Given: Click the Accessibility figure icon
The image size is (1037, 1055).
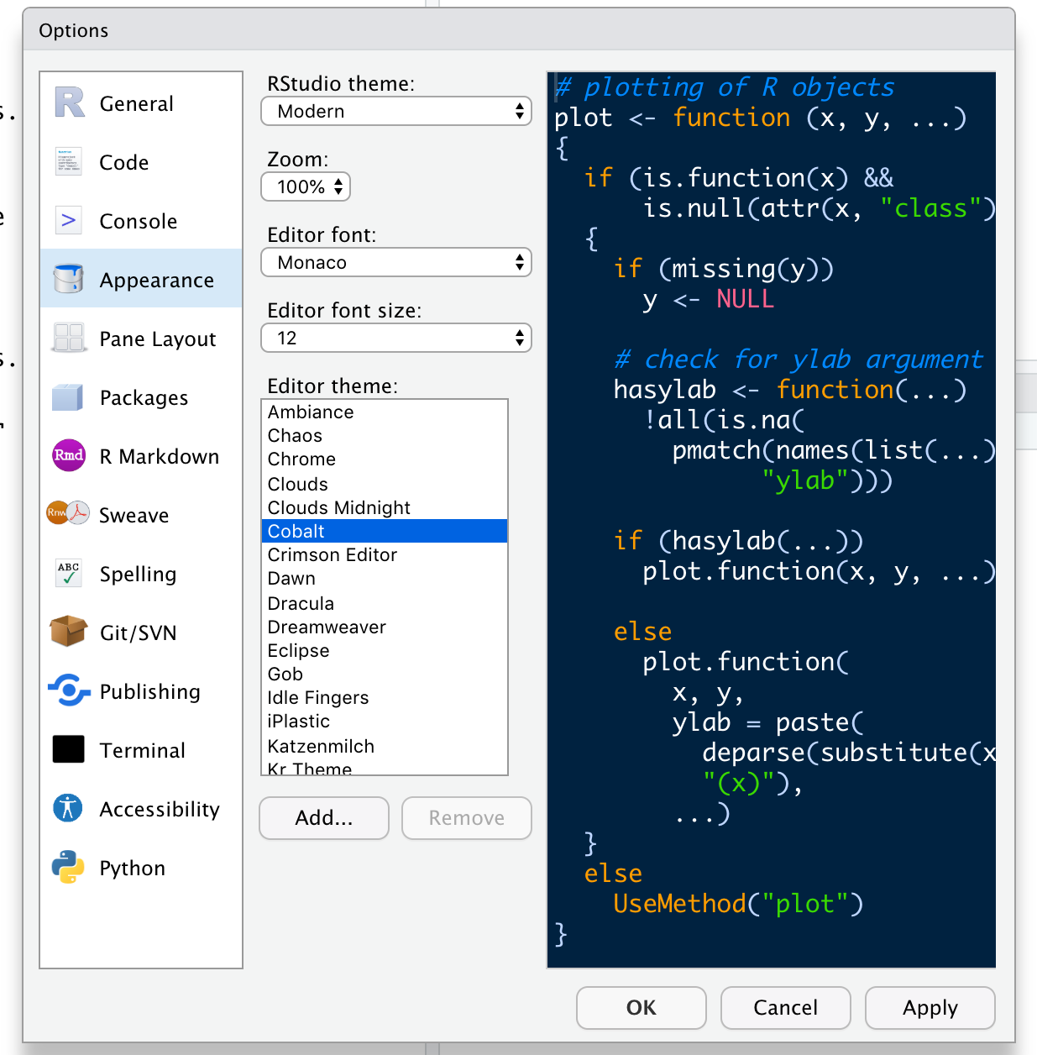Looking at the screenshot, I should click(69, 808).
